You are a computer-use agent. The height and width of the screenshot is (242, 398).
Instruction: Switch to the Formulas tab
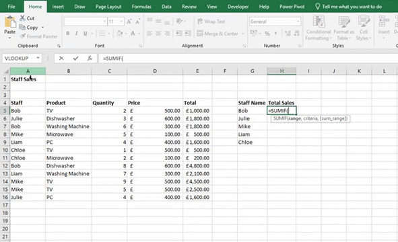(x=141, y=7)
